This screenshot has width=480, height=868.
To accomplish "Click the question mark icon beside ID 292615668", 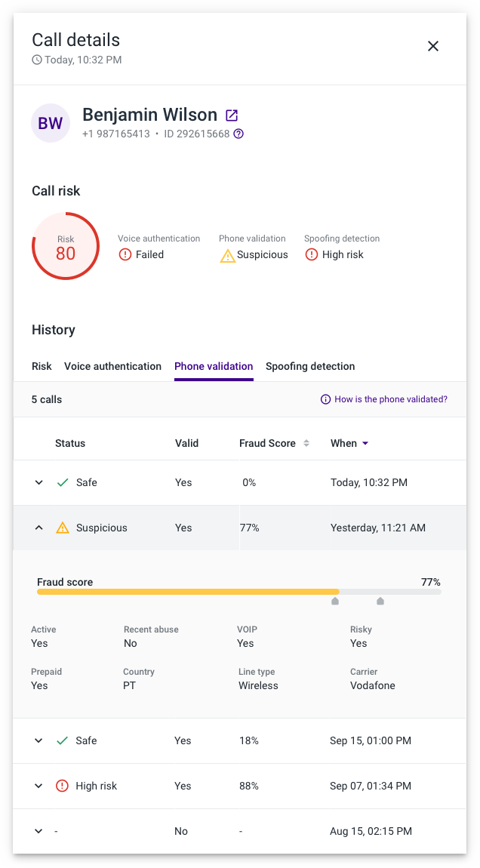I will [x=238, y=134].
